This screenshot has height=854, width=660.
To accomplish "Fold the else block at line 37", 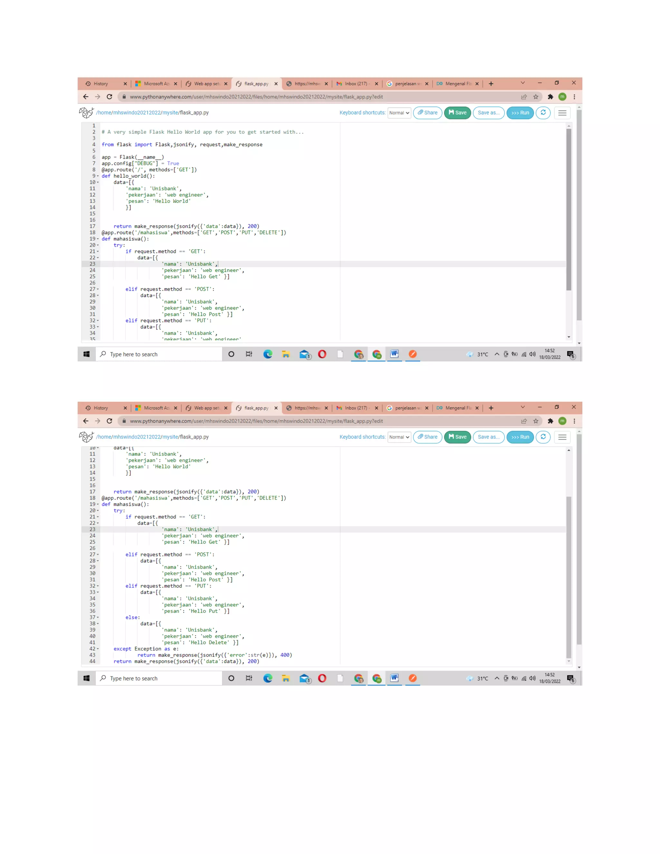I will pos(98,617).
